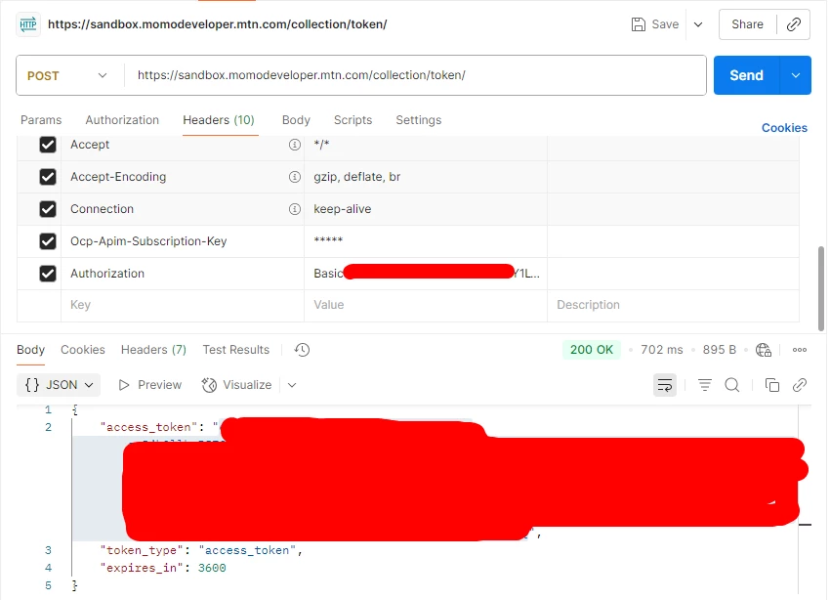Screen dimensions: 830x600
Task: Copy response body to clipboard
Action: [x=772, y=385]
